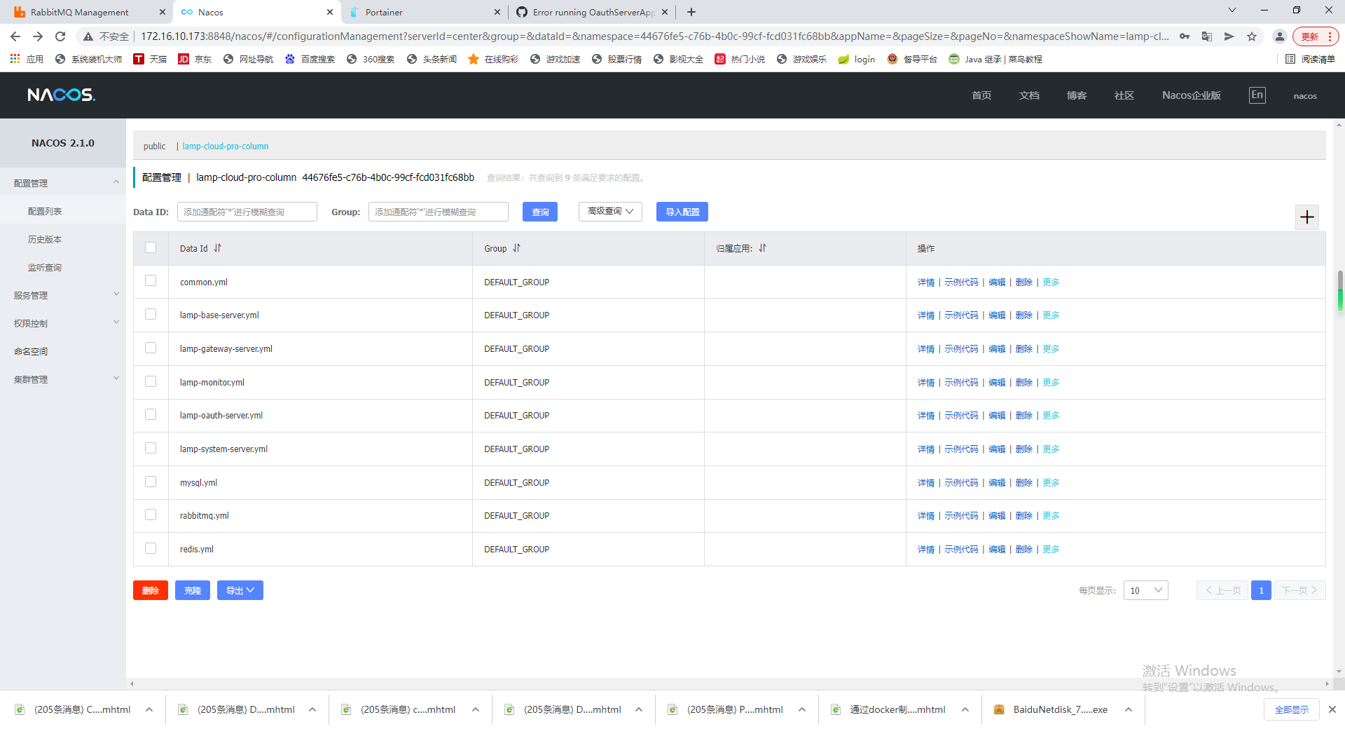
Task: Tick the checkbox next to redis.yml
Action: (151, 548)
